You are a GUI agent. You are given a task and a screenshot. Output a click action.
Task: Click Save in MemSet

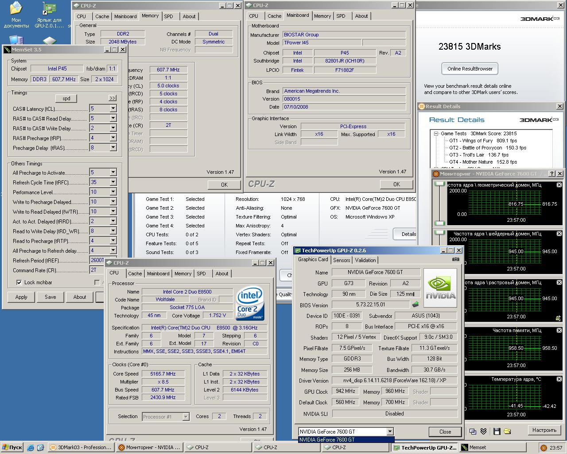[50, 297]
